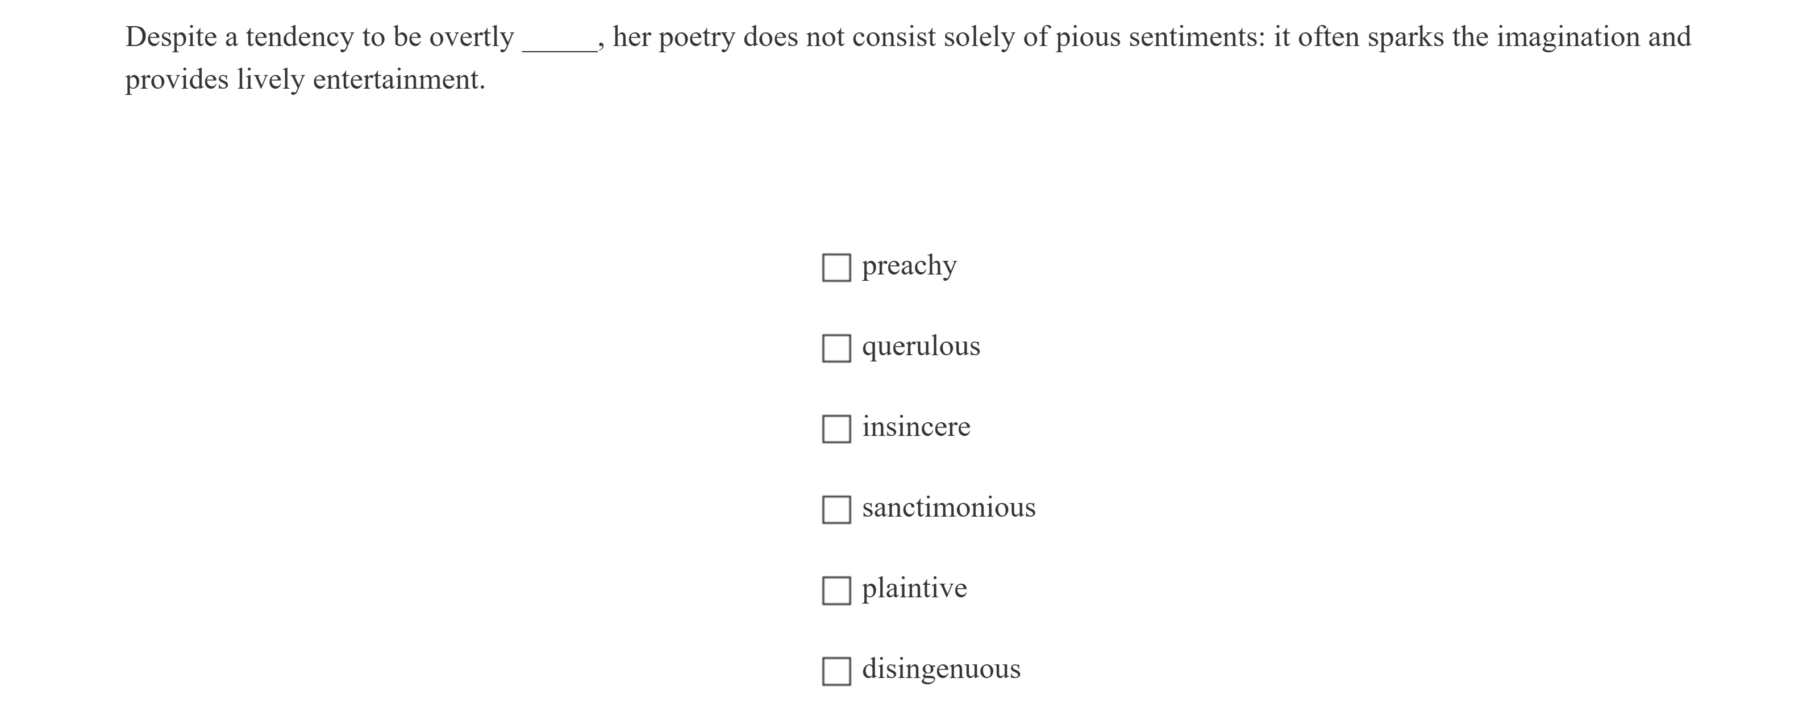Click the answer label text 'insincere'
Viewport: 1815px width, 707px height.
pyautogui.click(x=915, y=427)
